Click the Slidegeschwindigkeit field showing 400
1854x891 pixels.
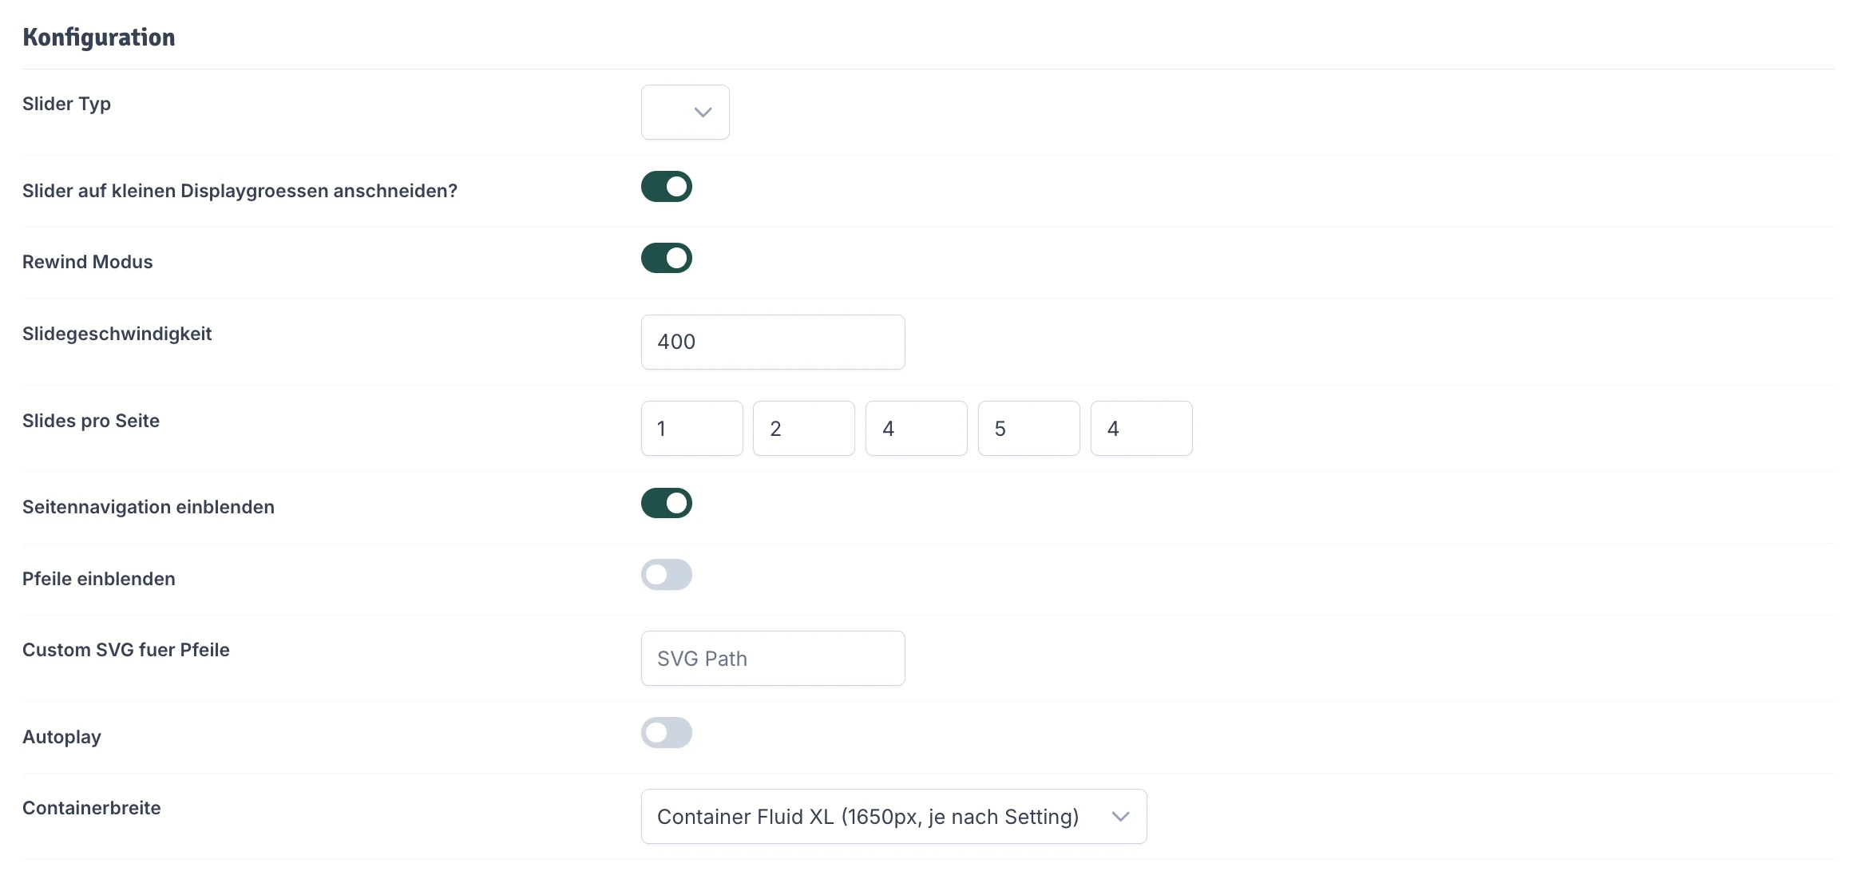[x=772, y=342]
